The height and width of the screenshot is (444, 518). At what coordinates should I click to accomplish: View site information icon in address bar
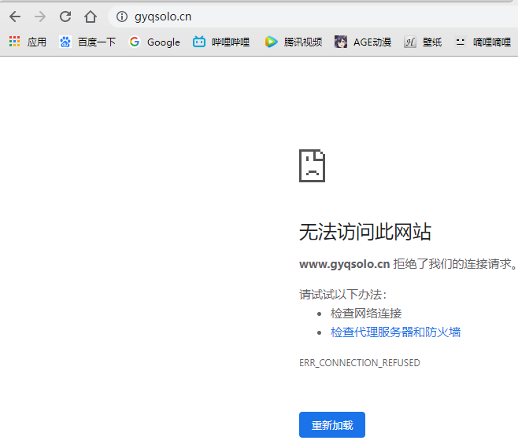point(122,17)
